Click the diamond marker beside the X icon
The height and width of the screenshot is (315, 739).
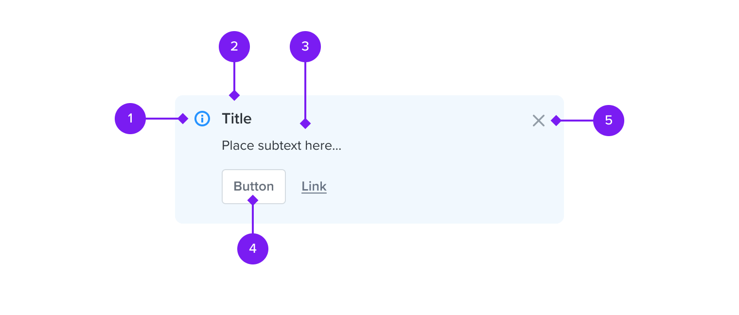point(556,121)
